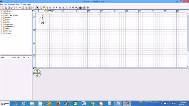This screenshot has width=189, height=106.
Task: Activate the Select arrow mode
Action: (x=38, y=8)
